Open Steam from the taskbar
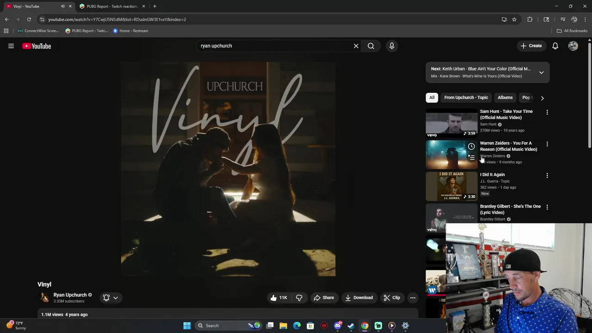Image resolution: width=592 pixels, height=333 pixels. point(351,326)
